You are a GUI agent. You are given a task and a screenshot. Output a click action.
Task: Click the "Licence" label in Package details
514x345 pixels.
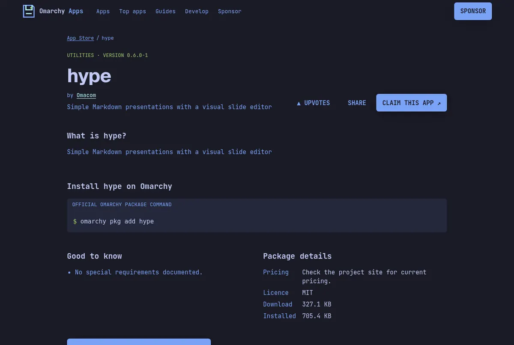coord(276,293)
